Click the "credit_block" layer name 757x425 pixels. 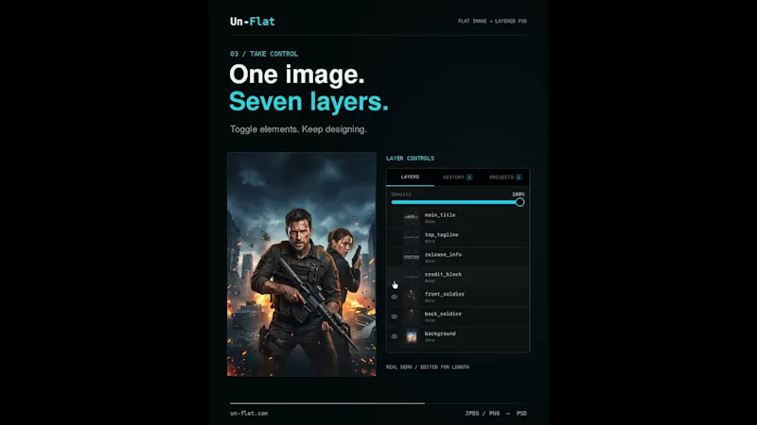click(443, 274)
